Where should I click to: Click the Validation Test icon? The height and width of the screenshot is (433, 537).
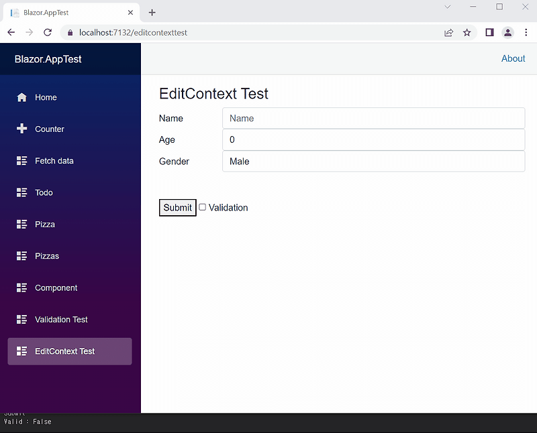pyautogui.click(x=23, y=320)
